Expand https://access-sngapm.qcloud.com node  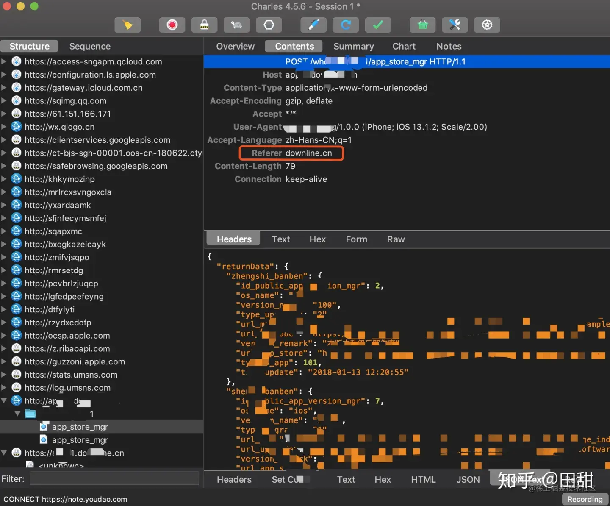4,61
